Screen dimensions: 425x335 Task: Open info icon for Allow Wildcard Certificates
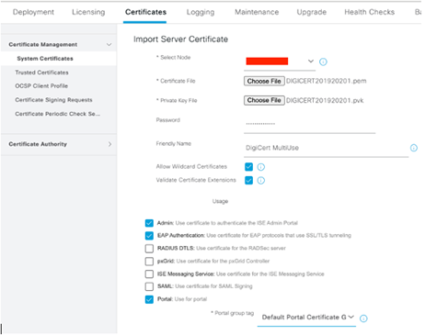coord(260,167)
